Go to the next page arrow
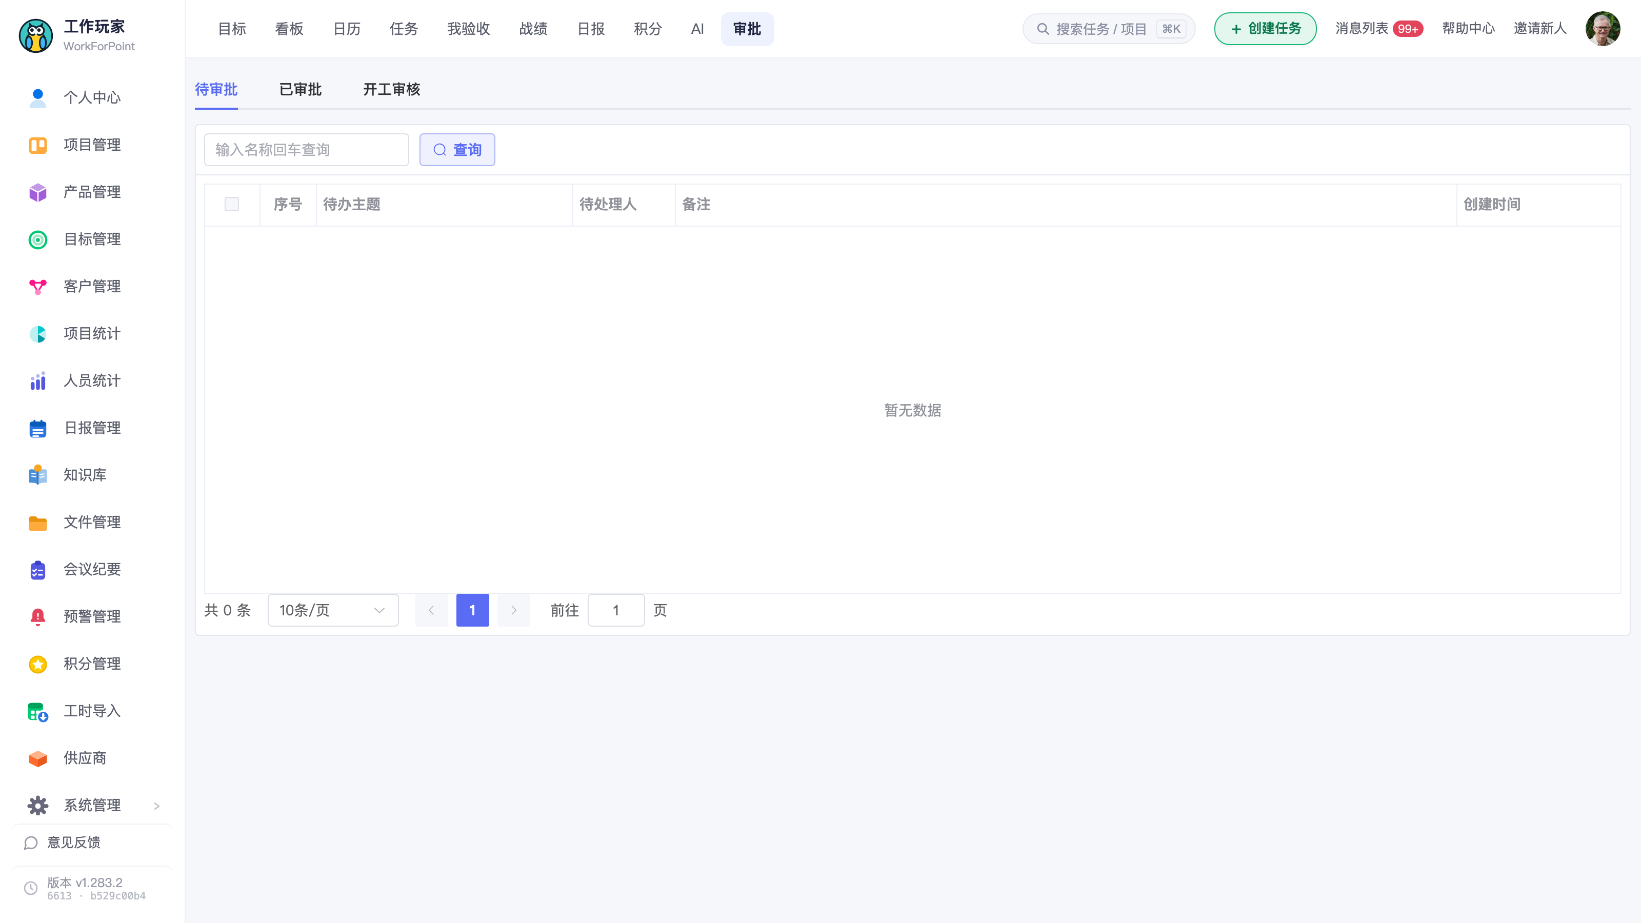Viewport: 1641px width, 923px height. click(x=513, y=610)
